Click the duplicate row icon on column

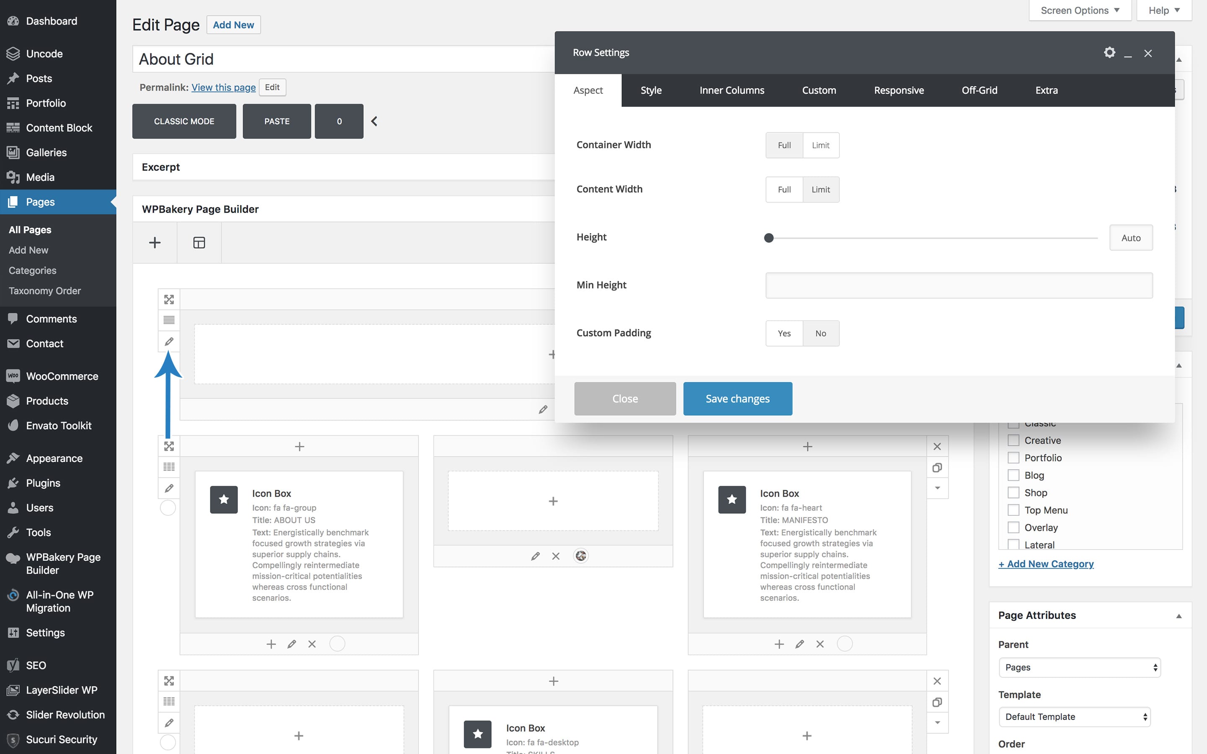click(x=938, y=466)
